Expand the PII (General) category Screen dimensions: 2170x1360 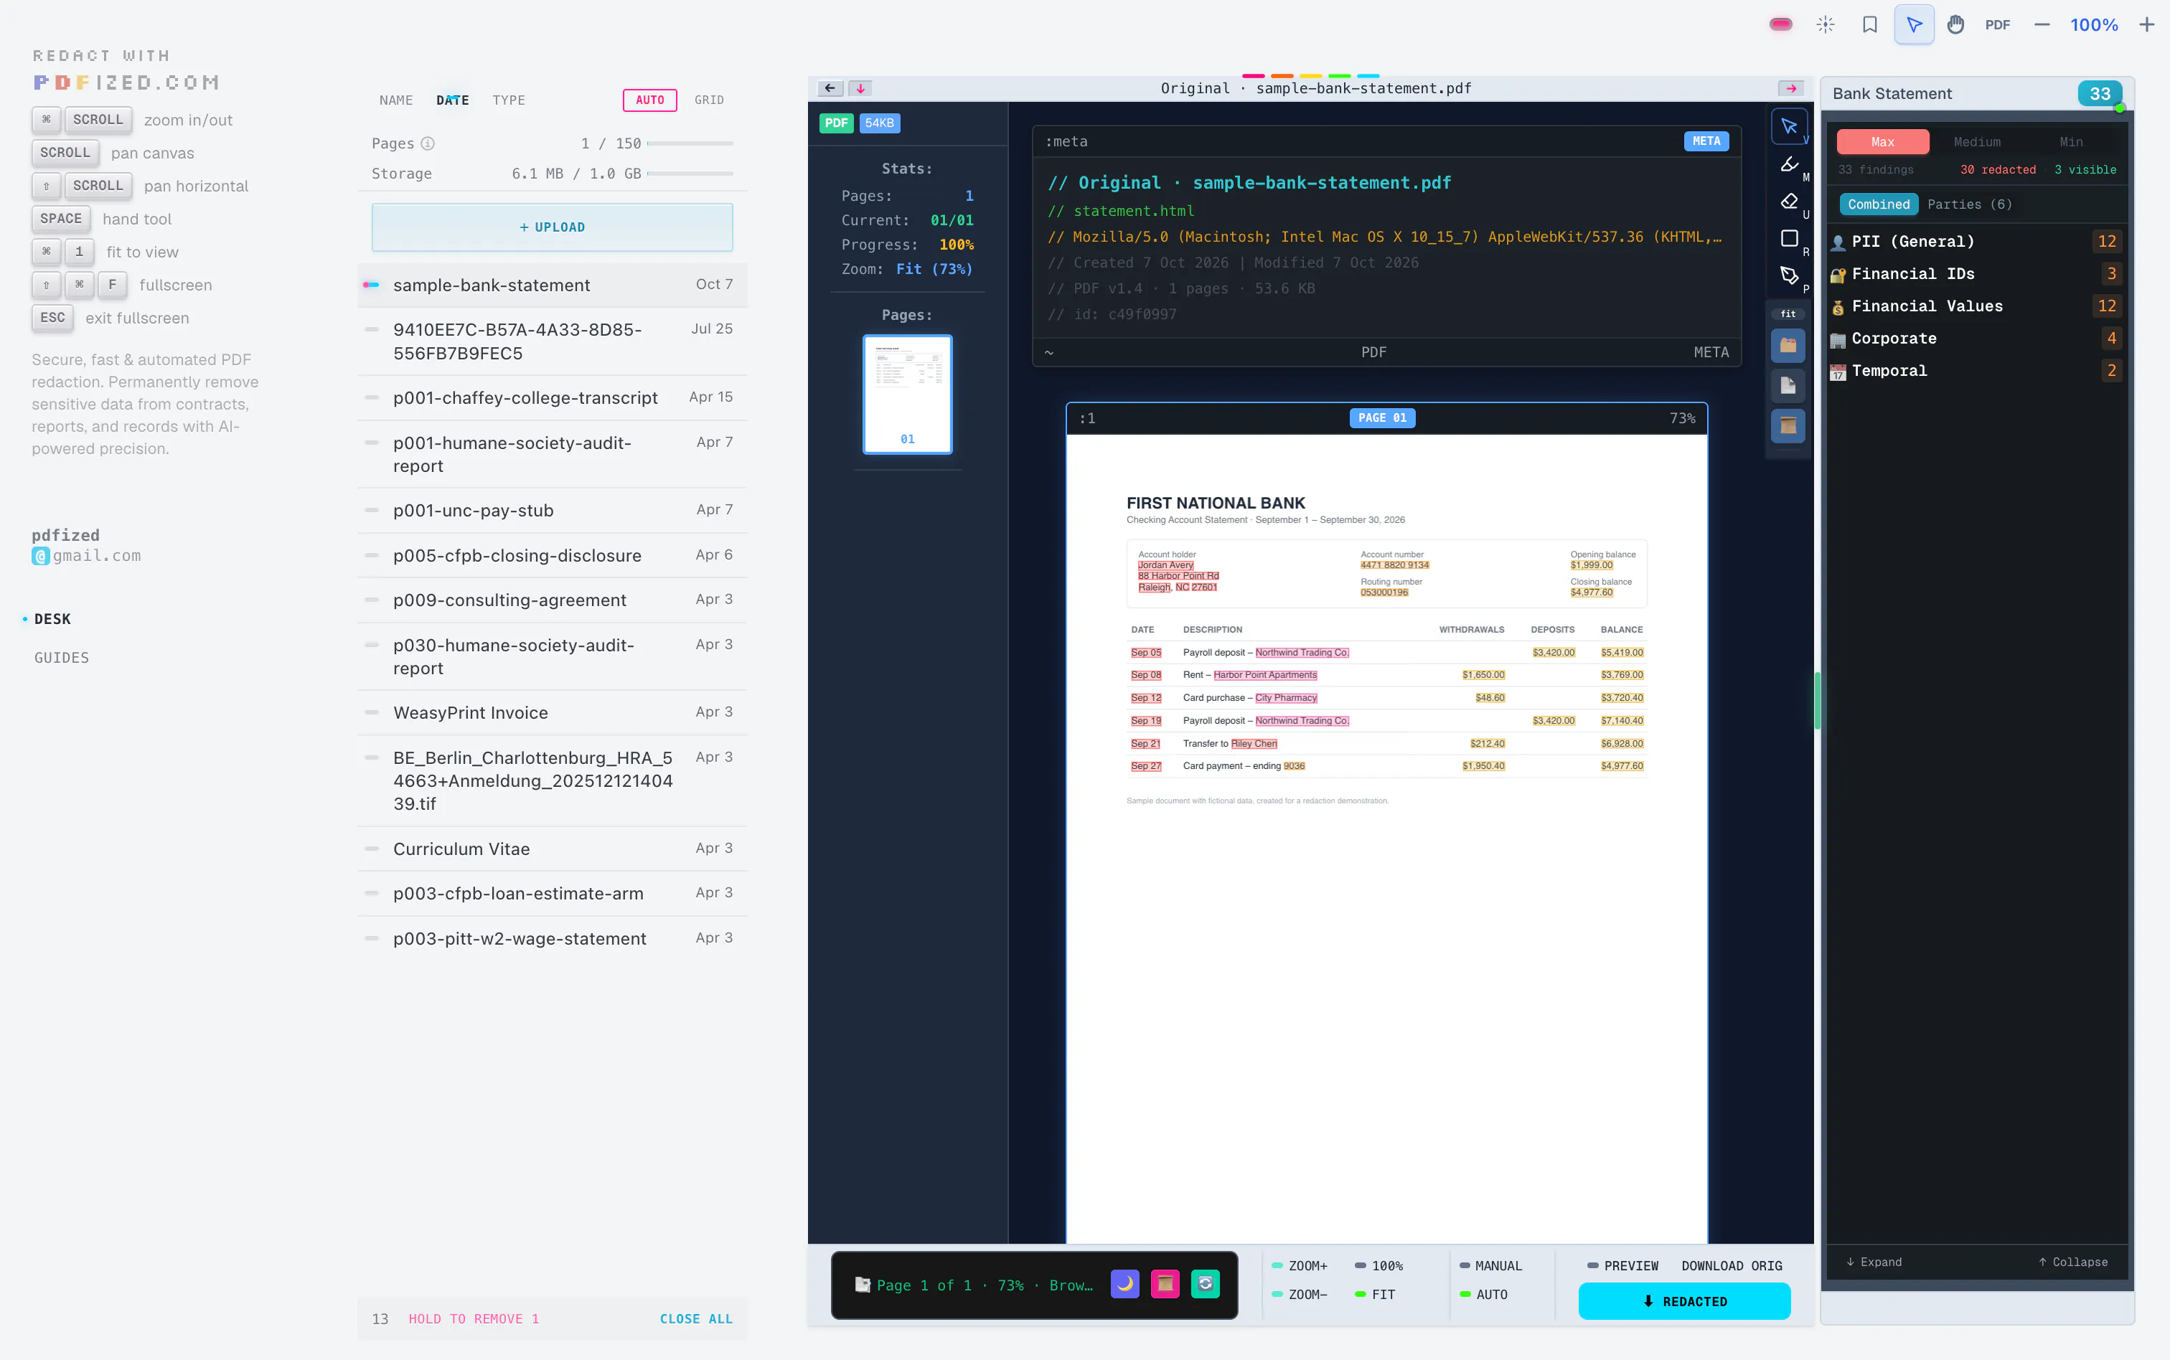1976,241
